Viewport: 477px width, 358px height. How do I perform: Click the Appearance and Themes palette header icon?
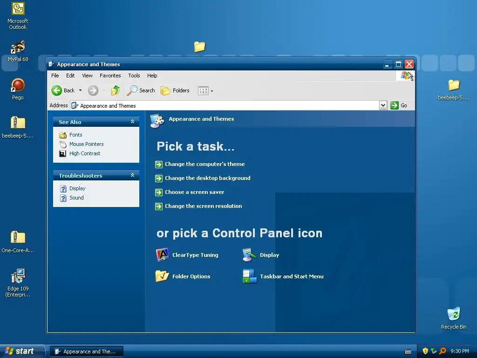[x=157, y=121]
